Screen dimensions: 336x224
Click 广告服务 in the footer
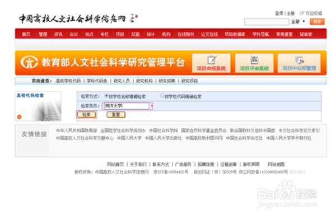point(184,164)
